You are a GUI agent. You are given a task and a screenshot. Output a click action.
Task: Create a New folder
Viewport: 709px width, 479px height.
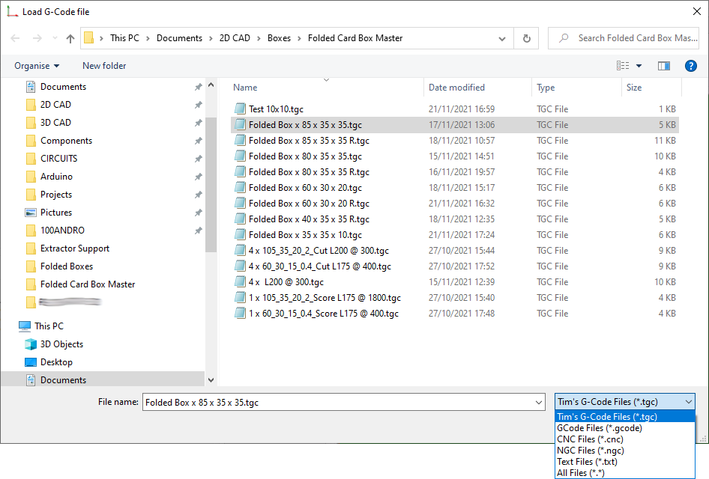click(104, 65)
